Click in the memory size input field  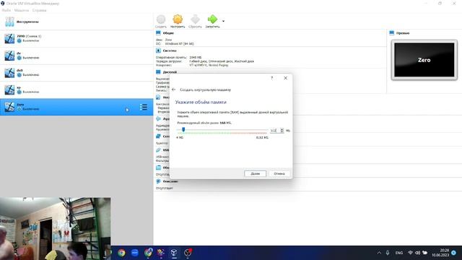click(274, 131)
